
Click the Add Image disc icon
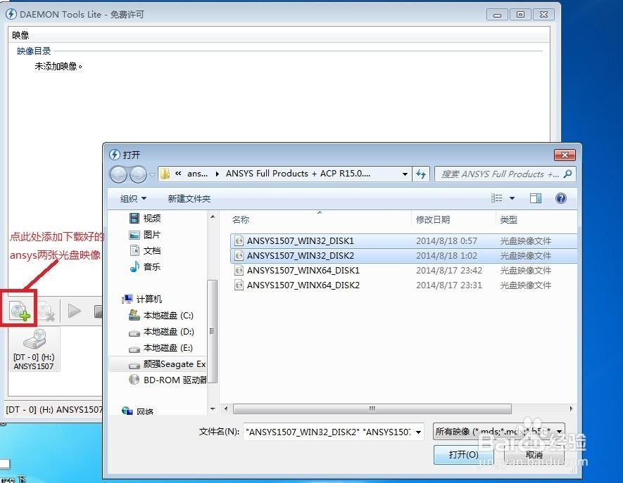coord(20,311)
